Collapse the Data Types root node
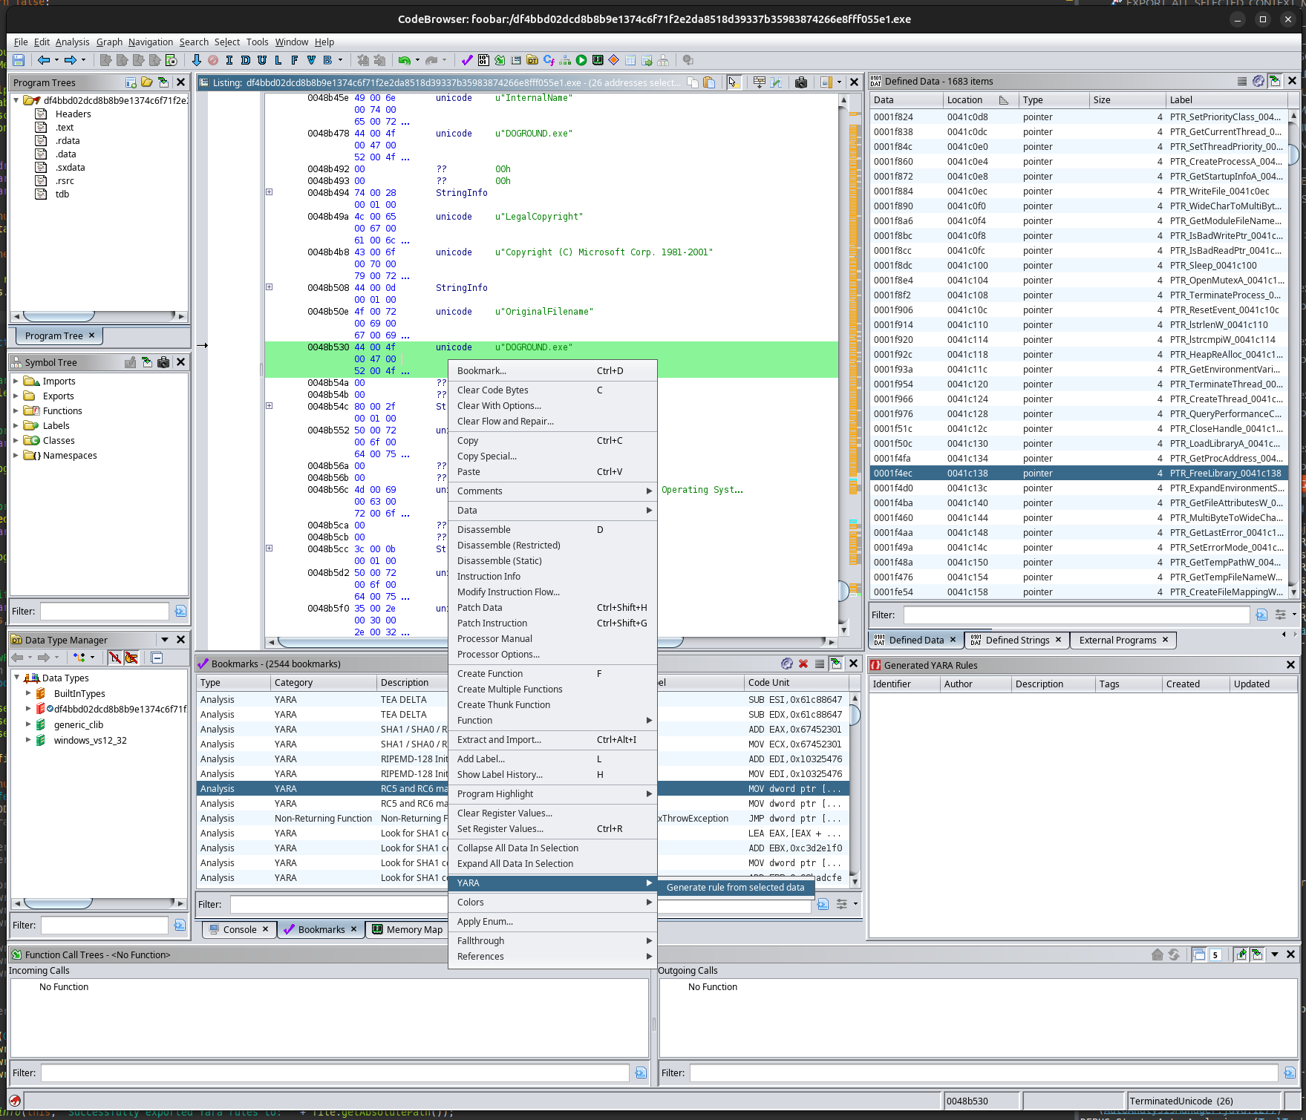 click(x=16, y=678)
